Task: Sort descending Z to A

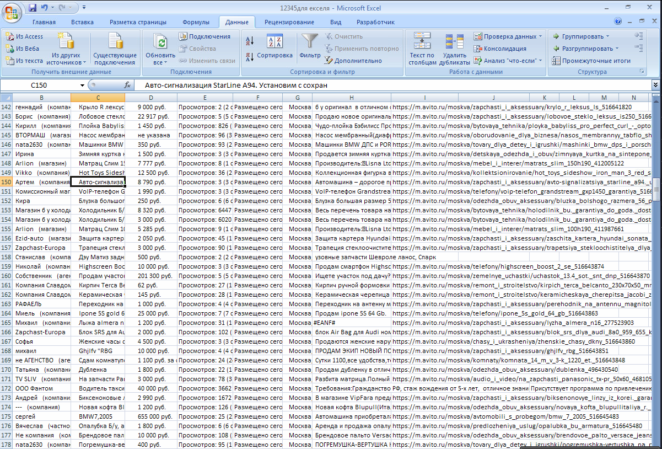Action: 249,56
